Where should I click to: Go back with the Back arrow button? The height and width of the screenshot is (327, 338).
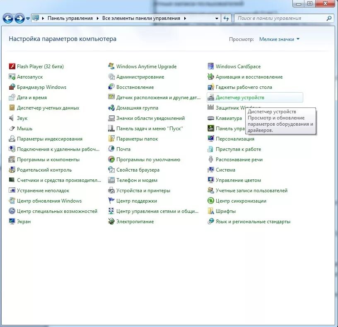8,19
